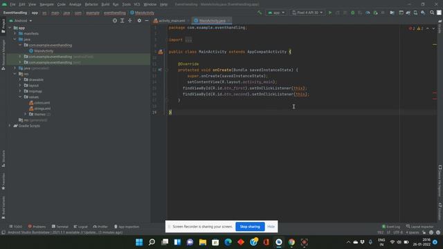Click the Android Studio taskbar icon
Viewport: 443px width, 249px height.
tap(279, 242)
